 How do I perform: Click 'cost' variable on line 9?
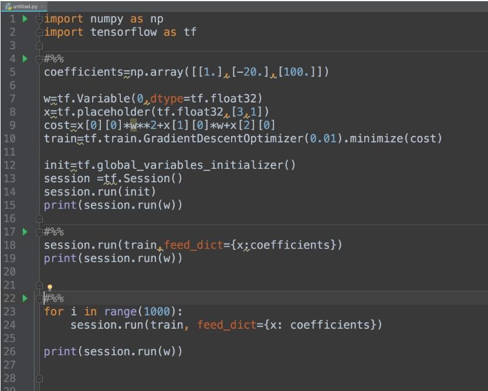pyautogui.click(x=57, y=125)
